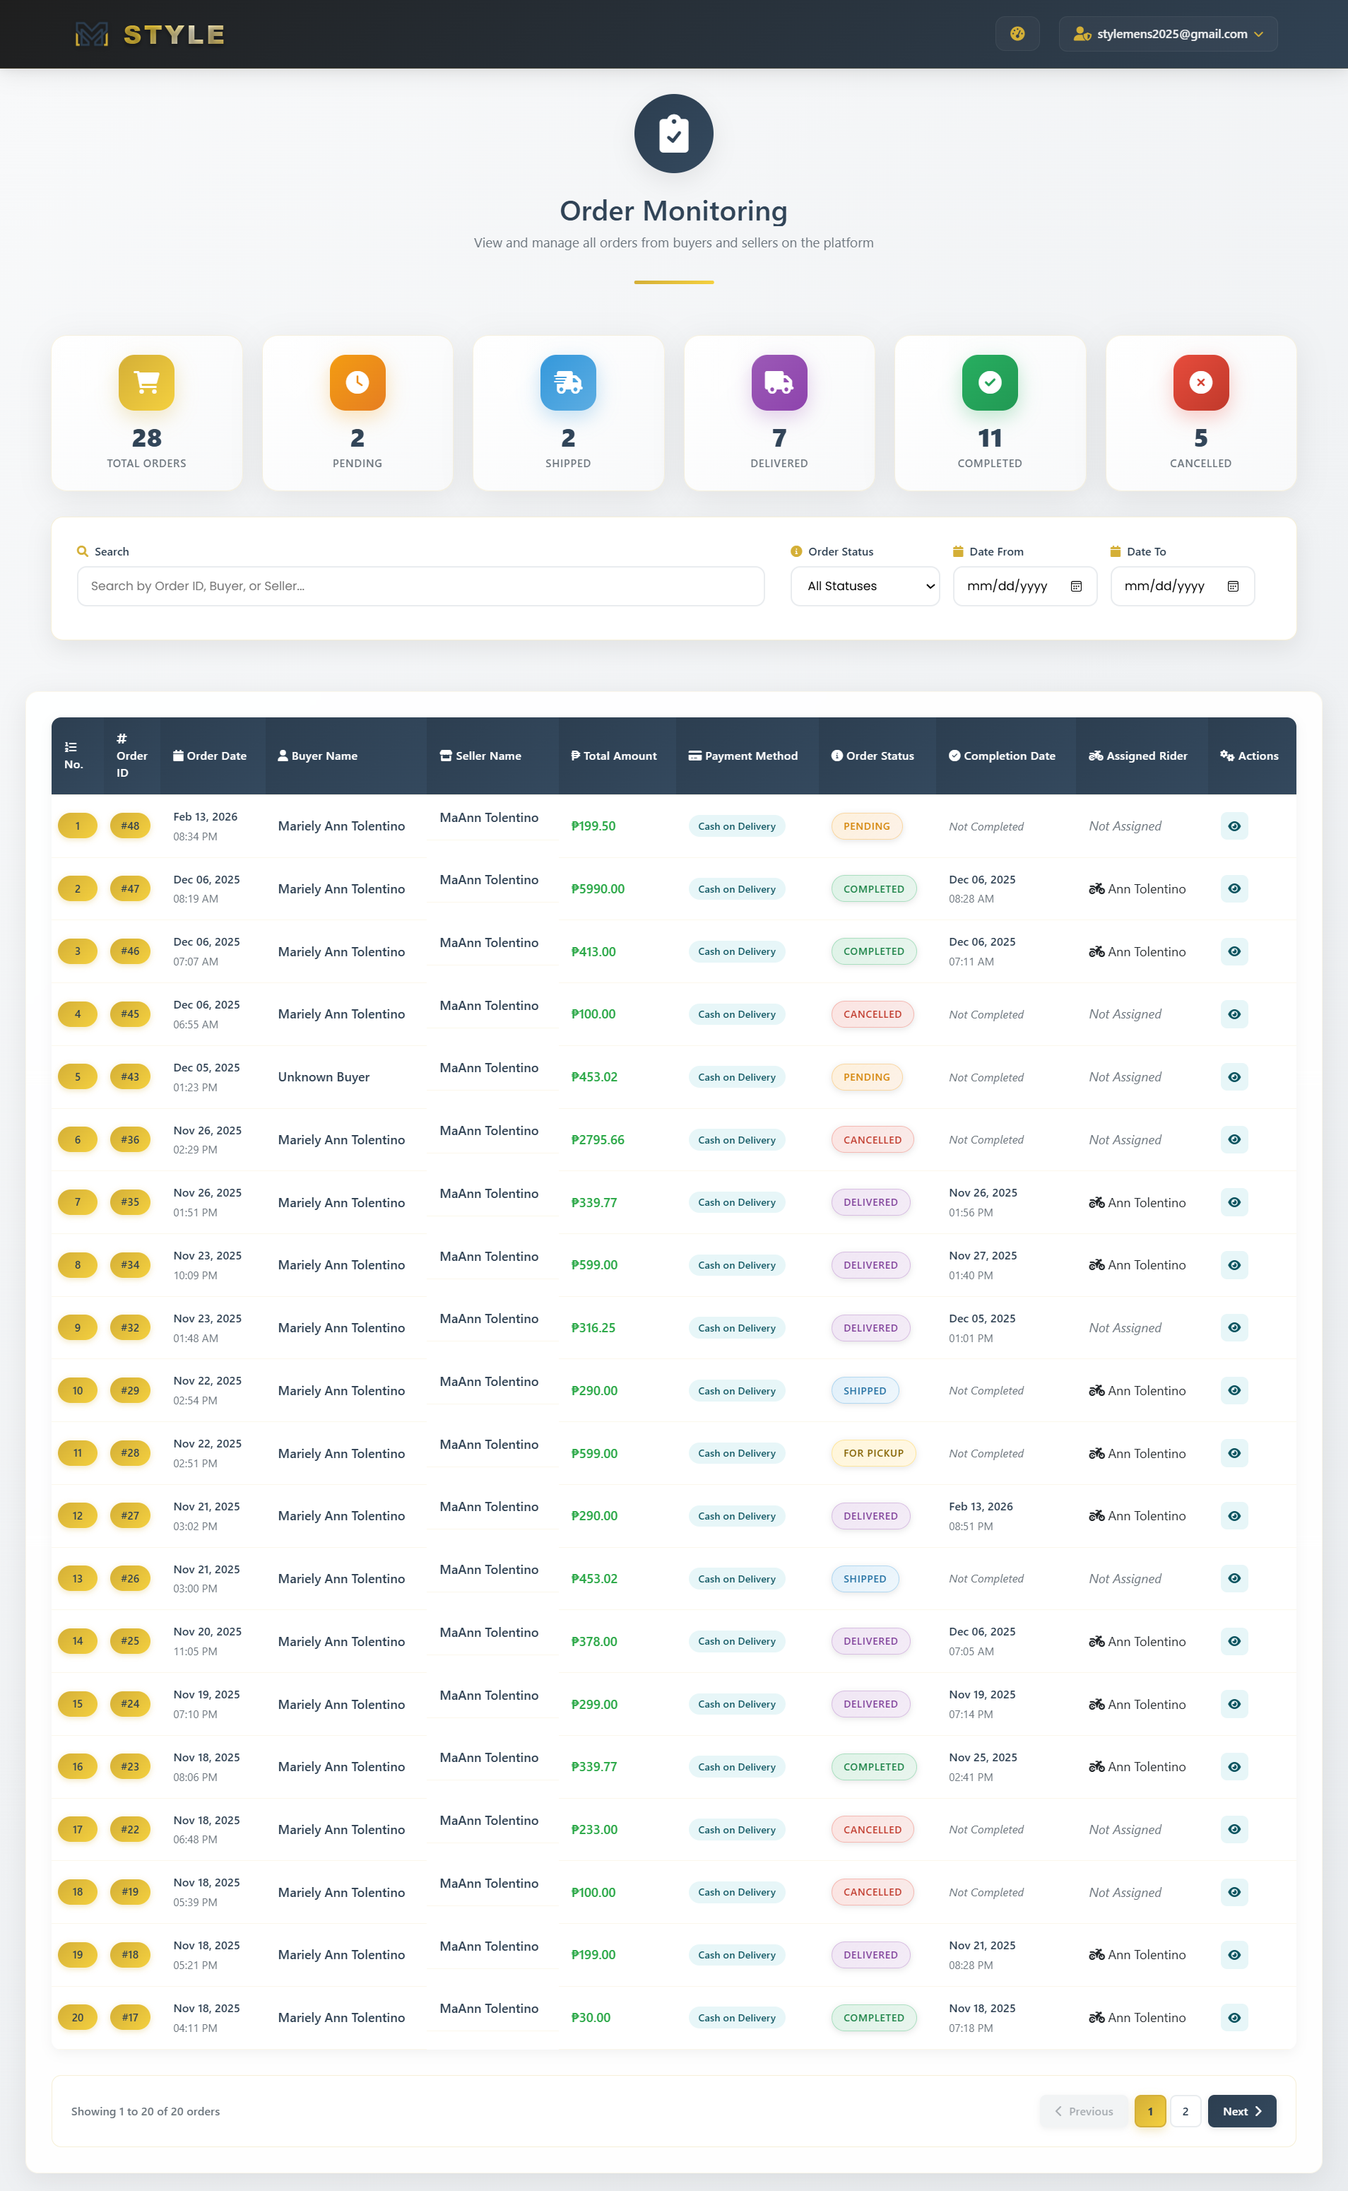
Task: Click the Shipped truck icon
Action: click(568, 382)
